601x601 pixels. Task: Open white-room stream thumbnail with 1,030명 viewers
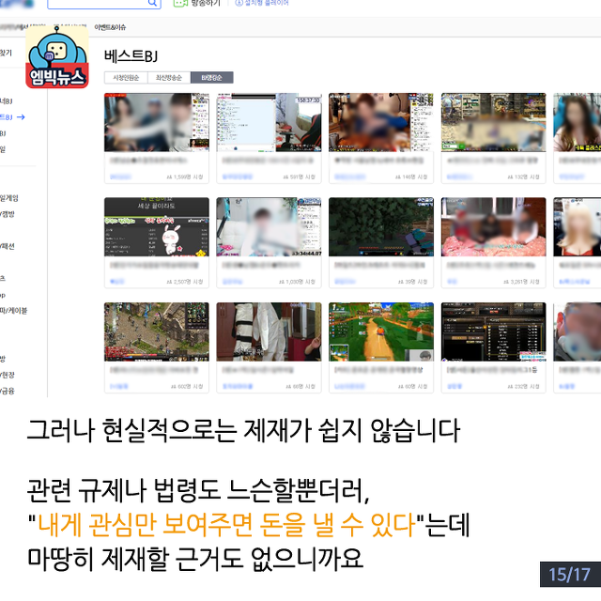tap(270, 227)
